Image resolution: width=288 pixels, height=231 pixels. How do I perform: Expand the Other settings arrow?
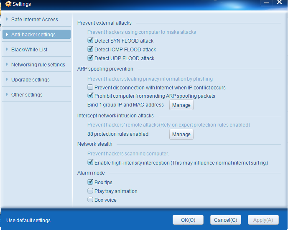tap(7, 94)
